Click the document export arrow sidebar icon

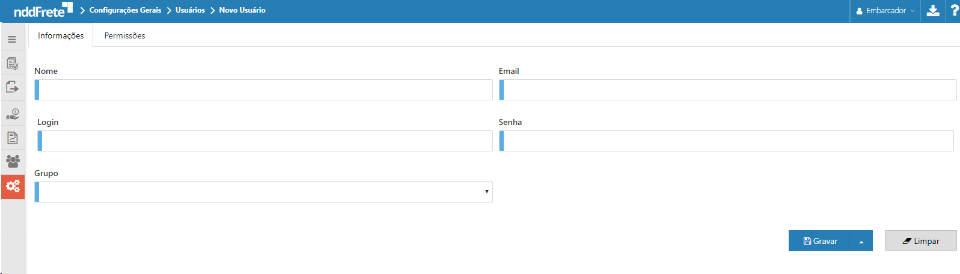12,87
